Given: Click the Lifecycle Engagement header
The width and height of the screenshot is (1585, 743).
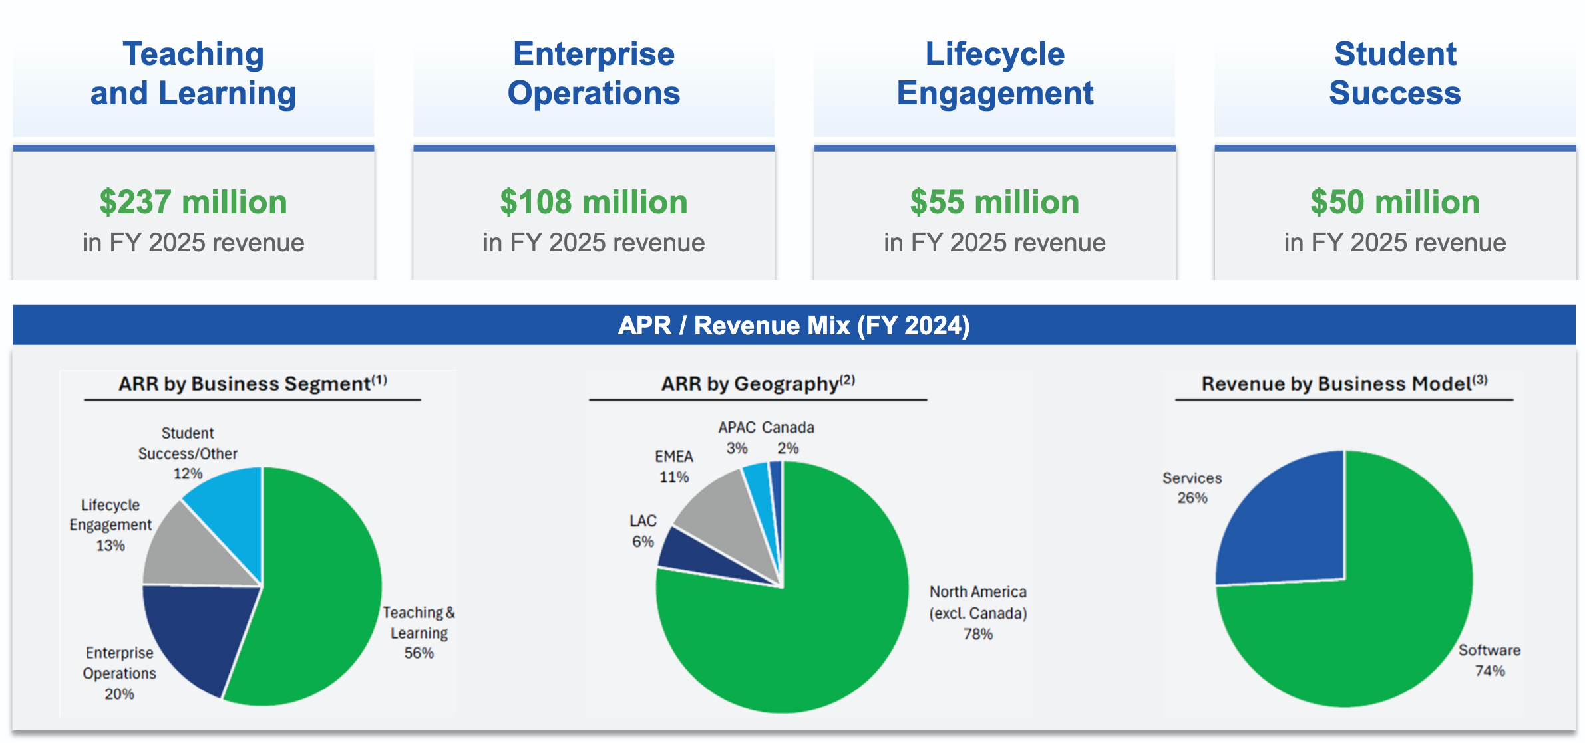Looking at the screenshot, I should point(994,74).
